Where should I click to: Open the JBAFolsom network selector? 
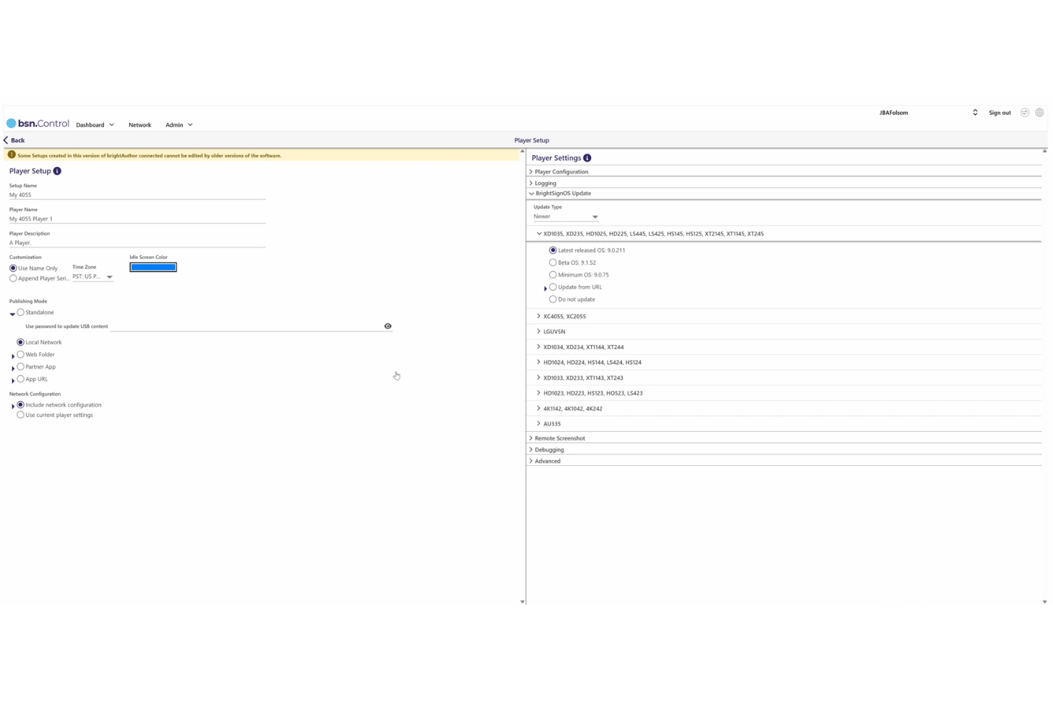928,112
